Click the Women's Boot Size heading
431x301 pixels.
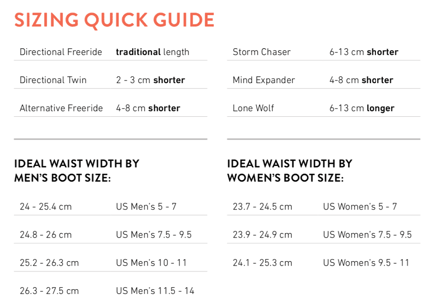[289, 171]
